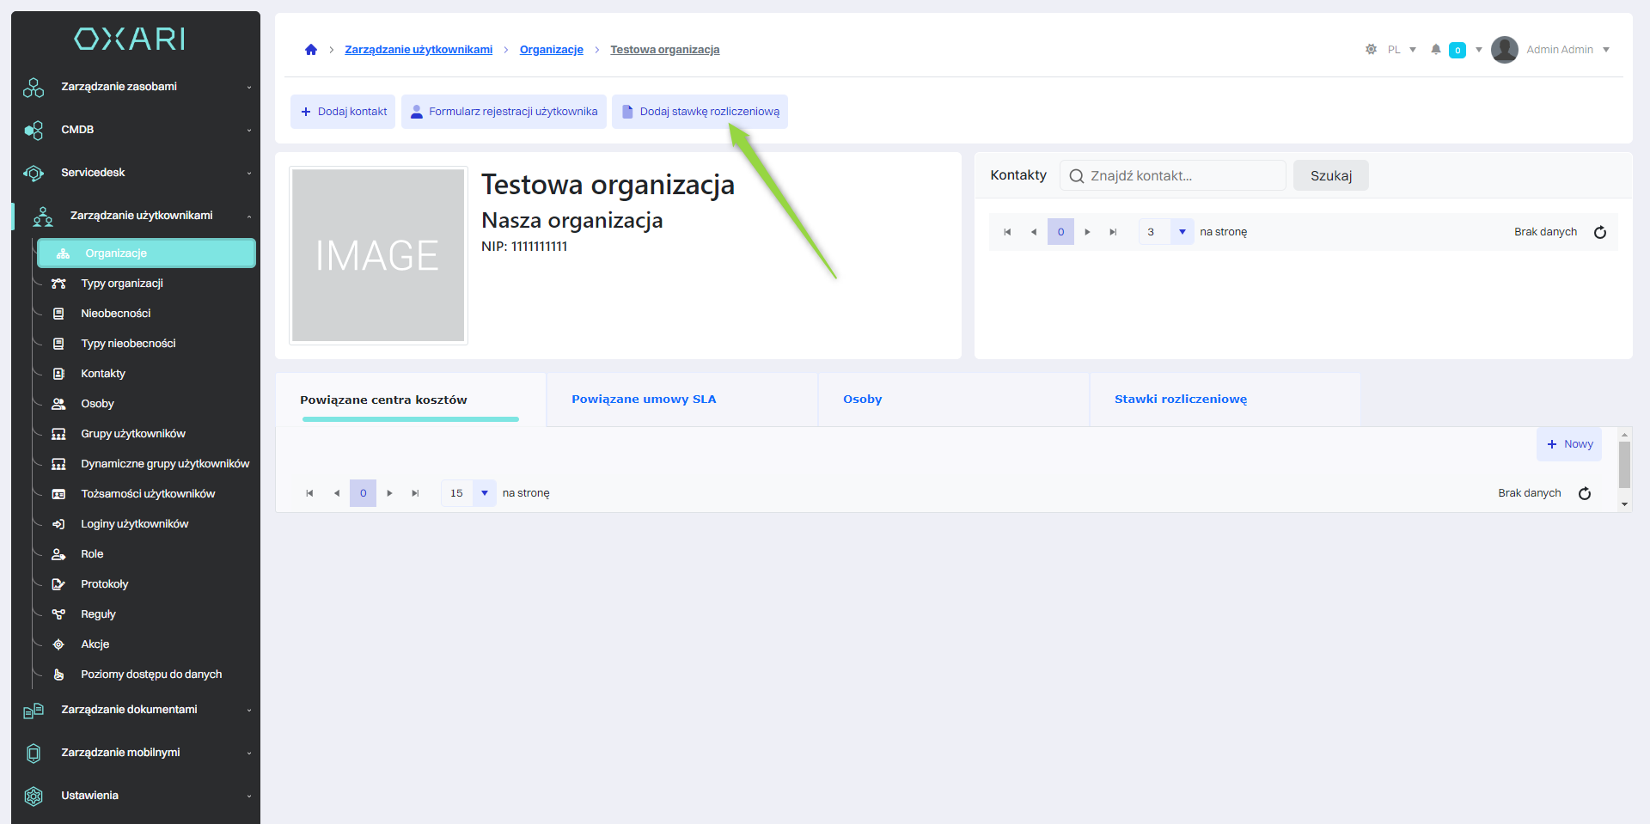This screenshot has height=824, width=1650.
Task: Click the home icon in breadcrumb
Action: coord(311,50)
